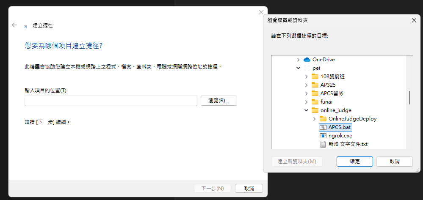Select funai folder label
This screenshot has width=423, height=200.
point(326,102)
